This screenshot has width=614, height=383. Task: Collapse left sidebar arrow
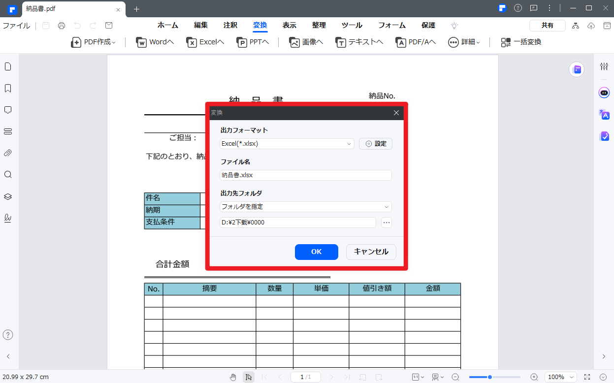(x=8, y=356)
